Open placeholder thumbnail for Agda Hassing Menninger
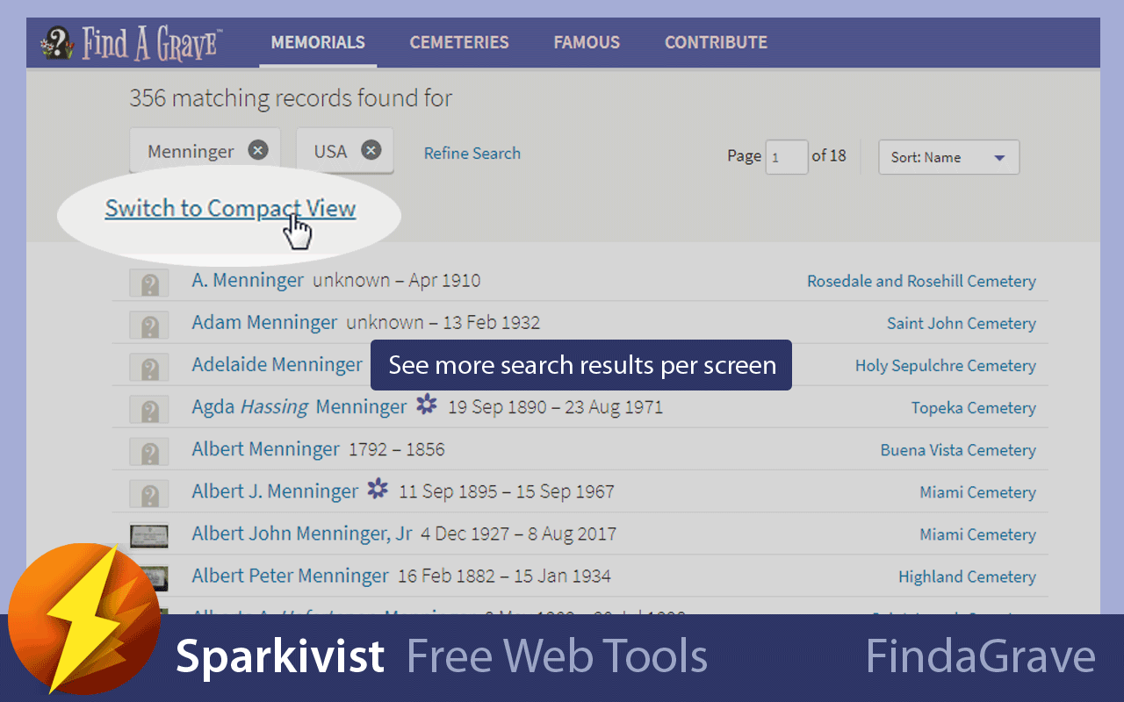This screenshot has height=702, width=1124. click(149, 410)
